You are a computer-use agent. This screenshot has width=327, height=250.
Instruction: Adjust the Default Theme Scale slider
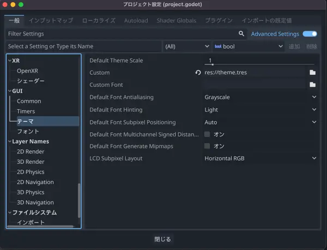pos(259,64)
